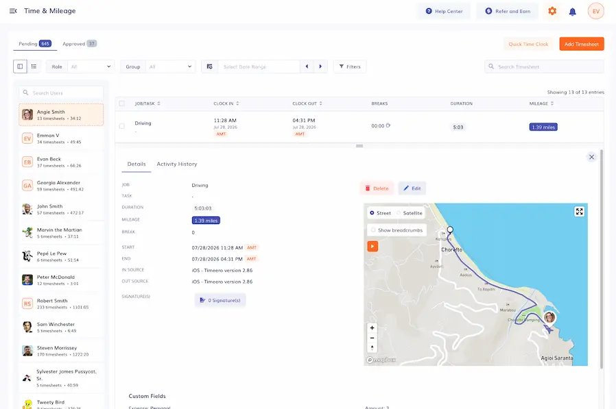
Task: Select user Emman V
Action: pyautogui.click(x=61, y=138)
